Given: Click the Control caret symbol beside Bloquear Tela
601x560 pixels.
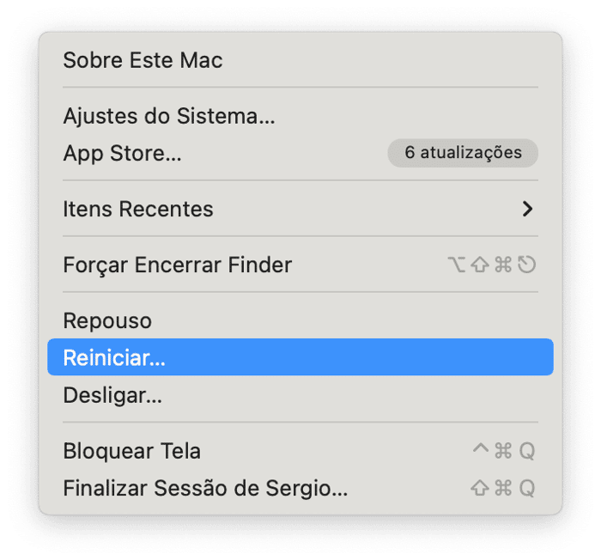Looking at the screenshot, I should click(480, 449).
